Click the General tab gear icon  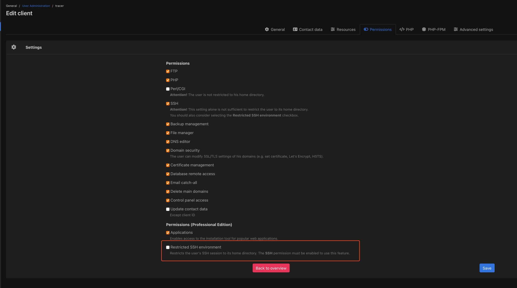pos(267,29)
